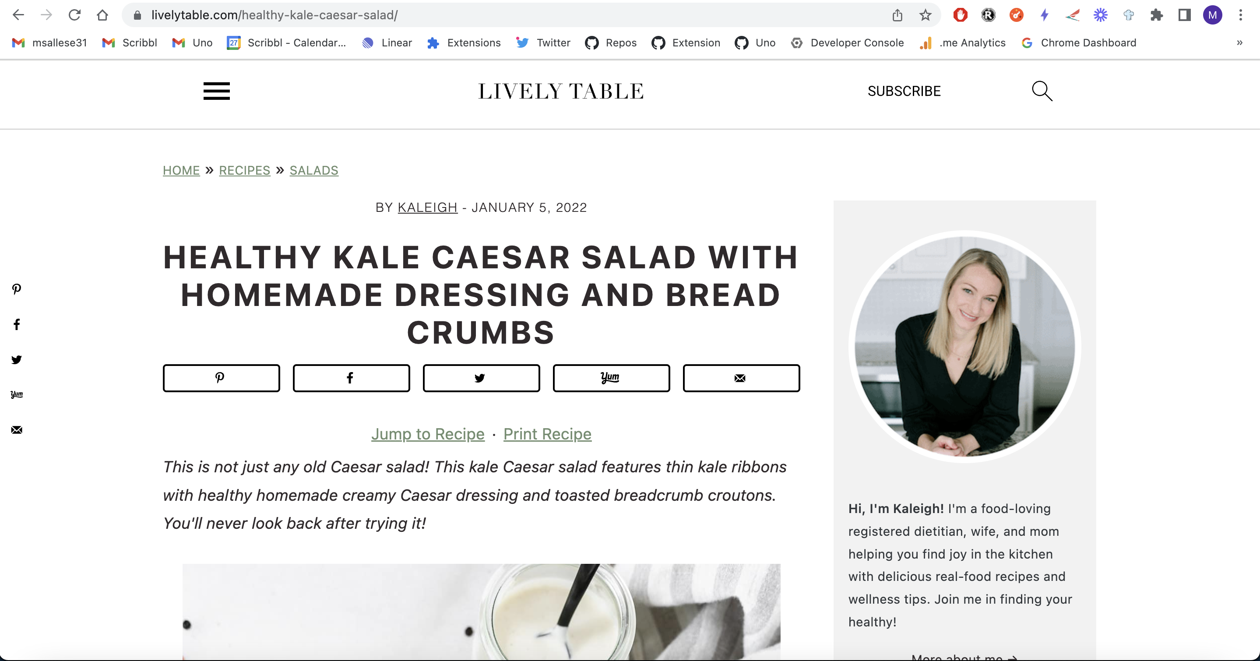
Task: Toggle the Twitter sidebar icon
Action: 16,360
